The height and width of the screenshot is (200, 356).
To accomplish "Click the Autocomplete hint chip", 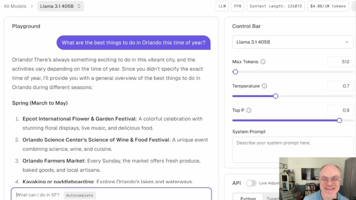I will (x=80, y=195).
